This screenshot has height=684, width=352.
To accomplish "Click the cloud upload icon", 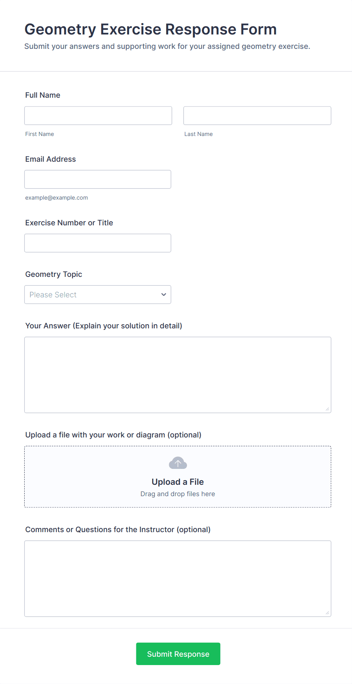I will [178, 463].
